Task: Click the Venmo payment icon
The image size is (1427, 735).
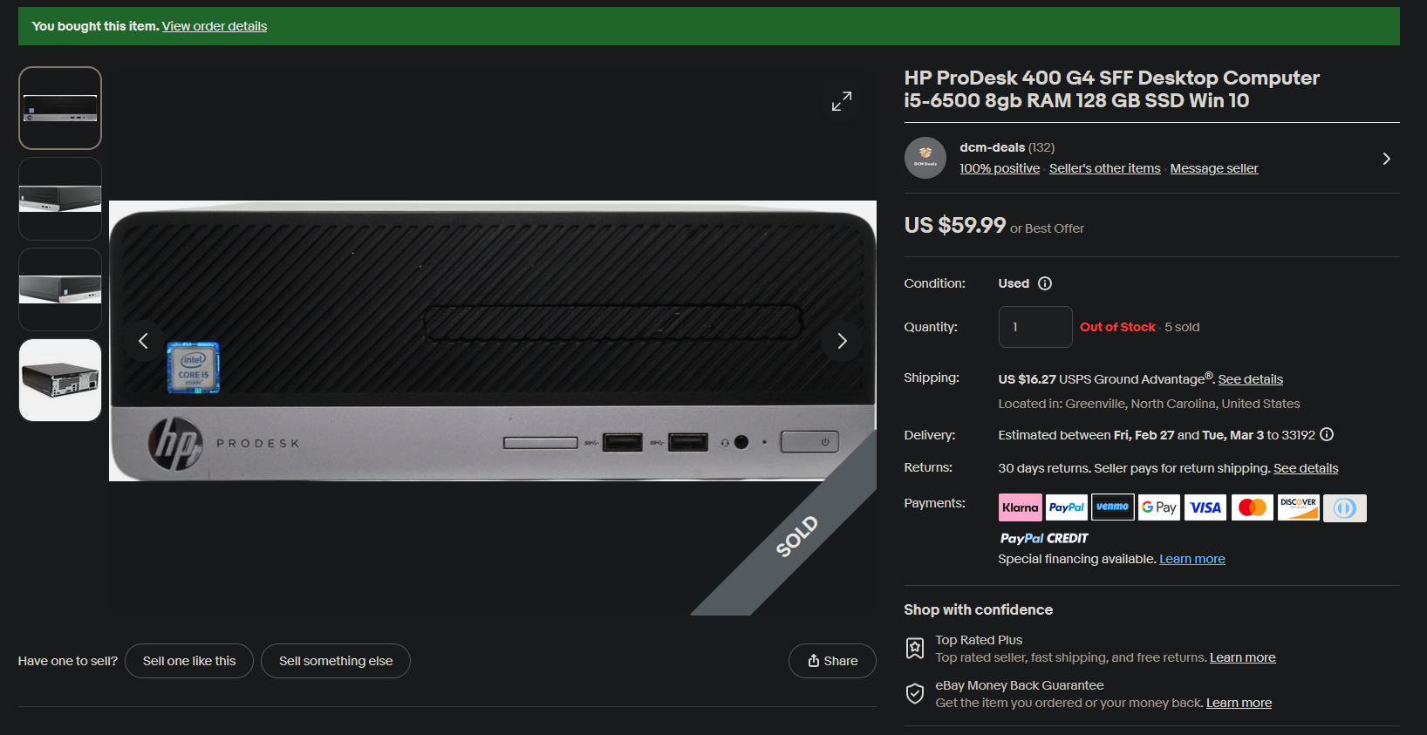Action: pyautogui.click(x=1113, y=507)
